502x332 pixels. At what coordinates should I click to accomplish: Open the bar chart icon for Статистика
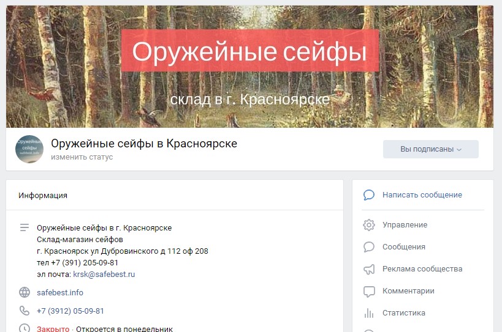(369, 313)
